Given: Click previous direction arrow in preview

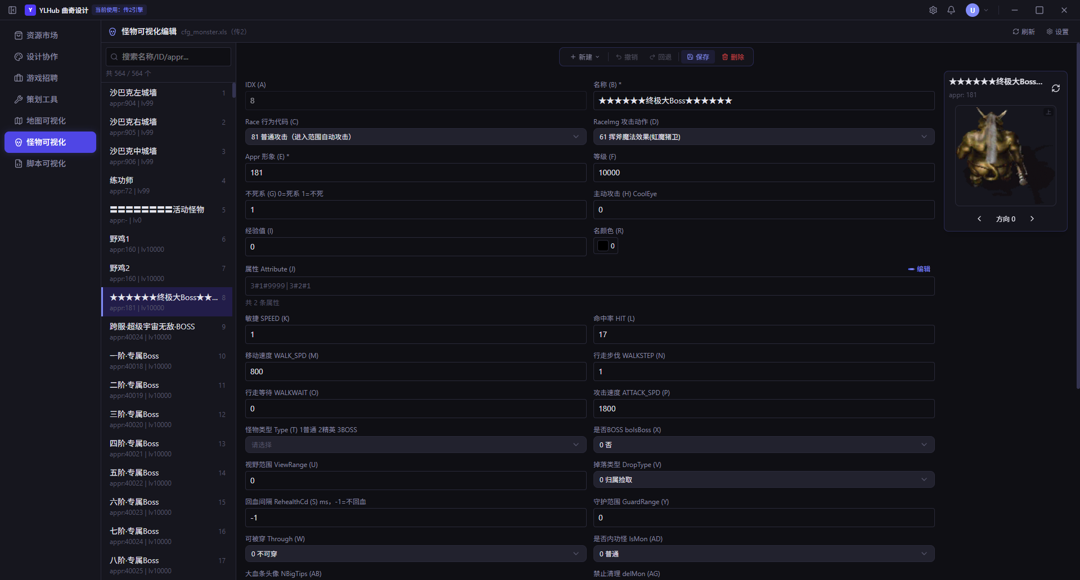Looking at the screenshot, I should pos(979,219).
